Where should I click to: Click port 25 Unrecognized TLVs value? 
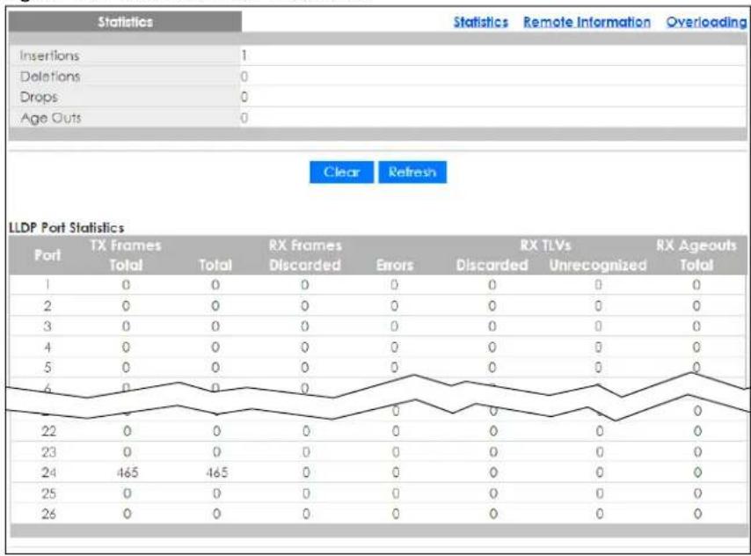pos(599,494)
